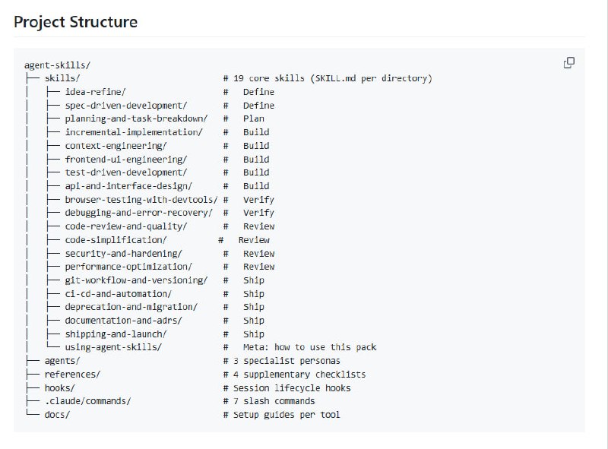Click the using-agent-skills/ entry
608x449 pixels.
pos(112,347)
